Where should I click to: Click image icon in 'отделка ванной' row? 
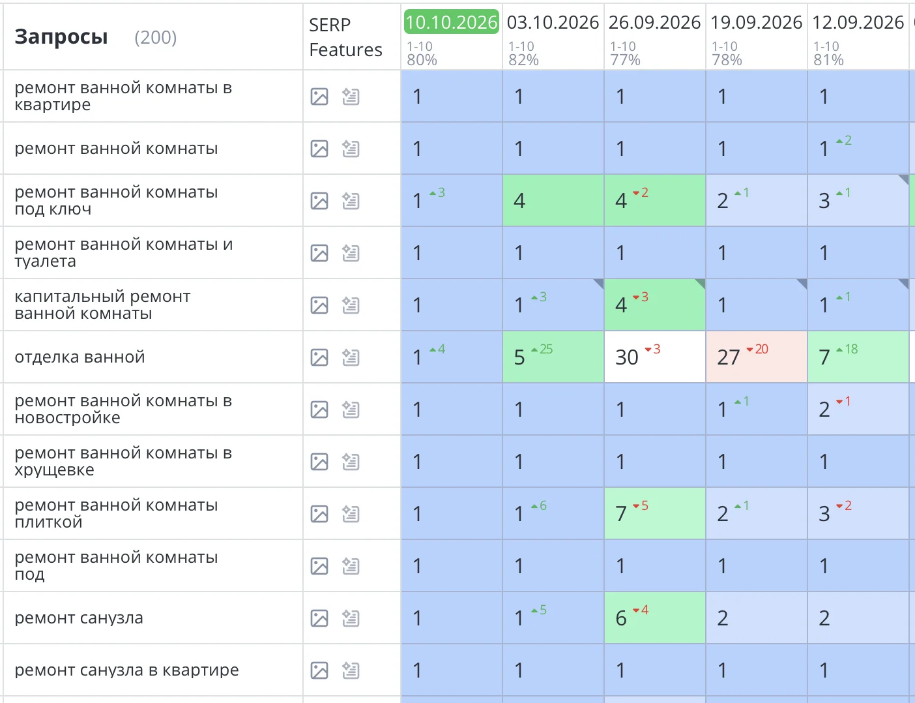tap(319, 357)
